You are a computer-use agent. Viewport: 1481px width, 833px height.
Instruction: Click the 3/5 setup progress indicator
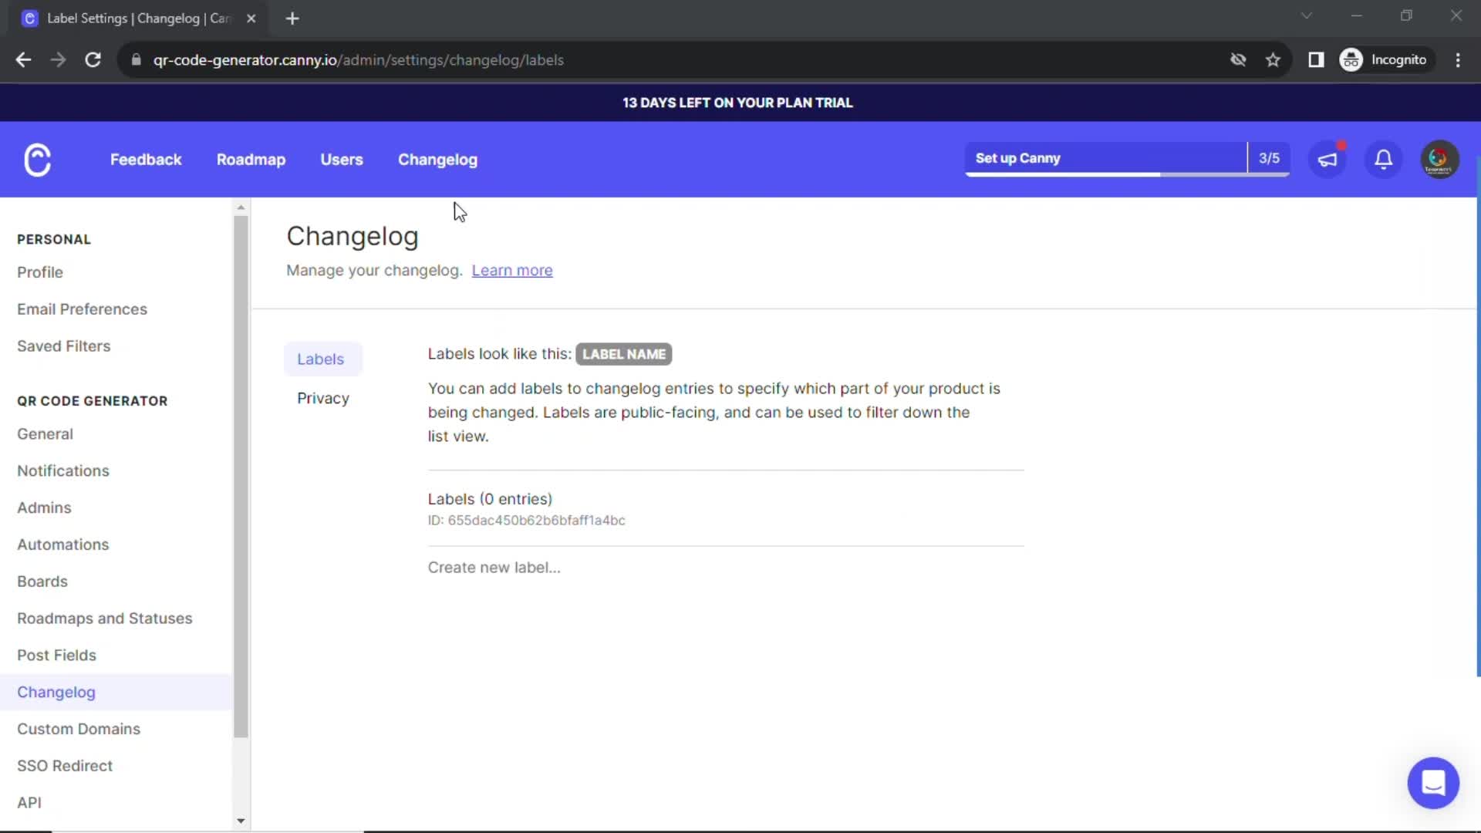click(1268, 157)
